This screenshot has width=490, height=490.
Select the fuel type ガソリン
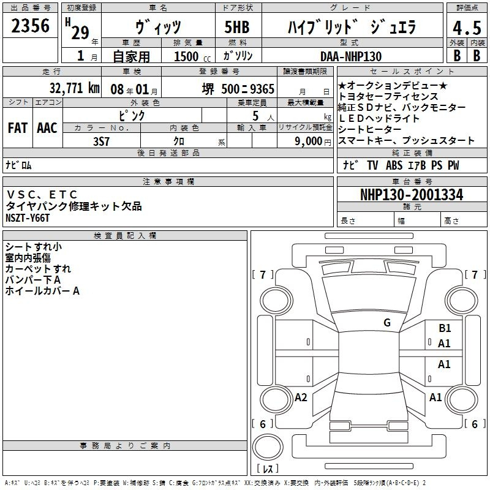[238, 56]
